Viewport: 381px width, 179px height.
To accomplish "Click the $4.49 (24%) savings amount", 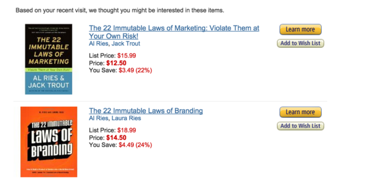I will coord(135,145).
